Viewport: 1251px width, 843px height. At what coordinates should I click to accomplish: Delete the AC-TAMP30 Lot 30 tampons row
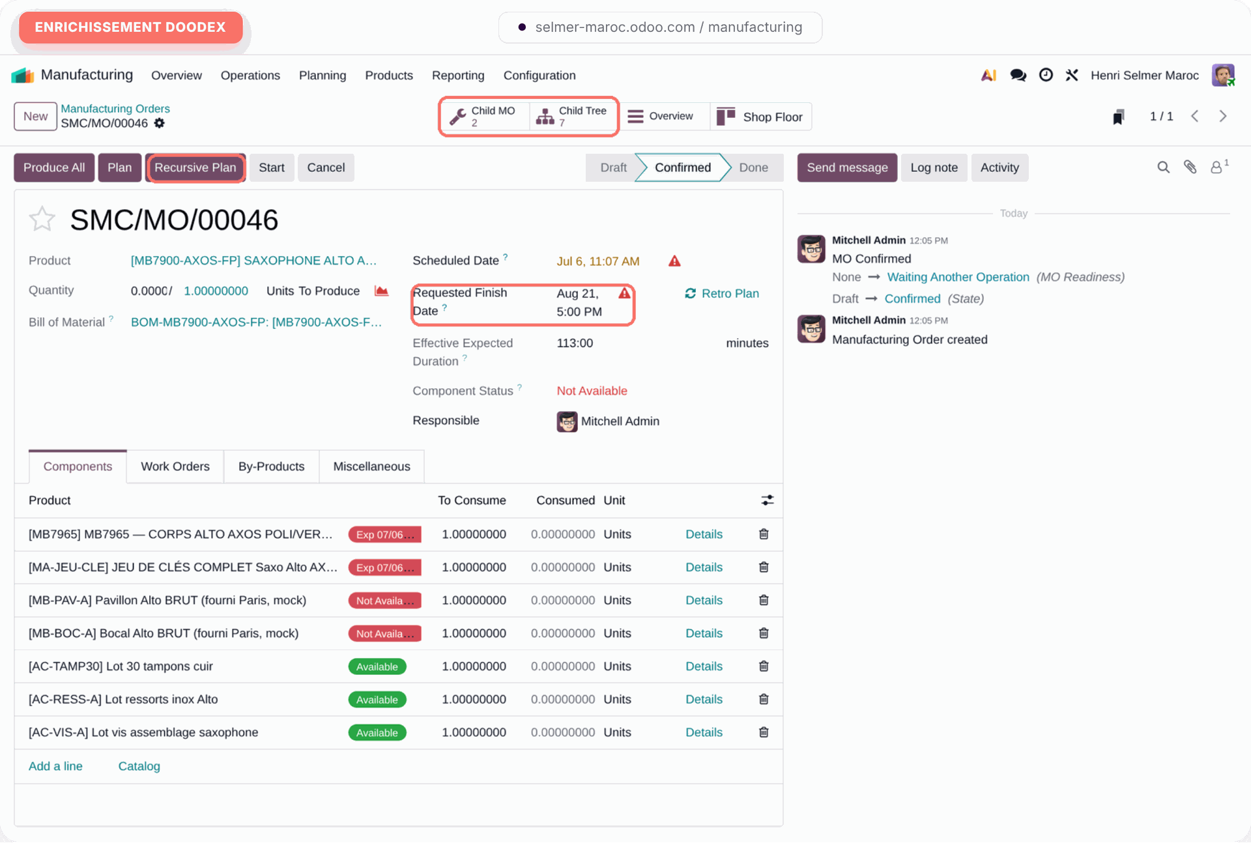764,666
